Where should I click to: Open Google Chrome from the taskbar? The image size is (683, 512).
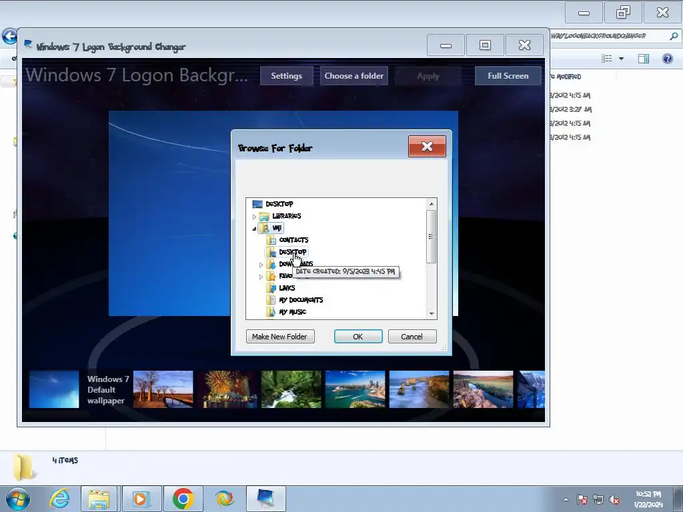point(183,499)
